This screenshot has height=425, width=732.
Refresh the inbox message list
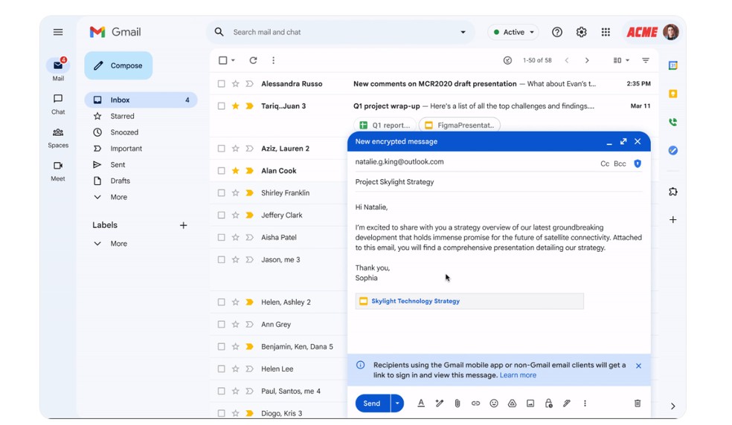[253, 60]
